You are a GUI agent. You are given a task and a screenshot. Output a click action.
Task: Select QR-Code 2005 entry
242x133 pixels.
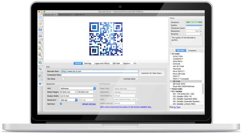point(179,84)
